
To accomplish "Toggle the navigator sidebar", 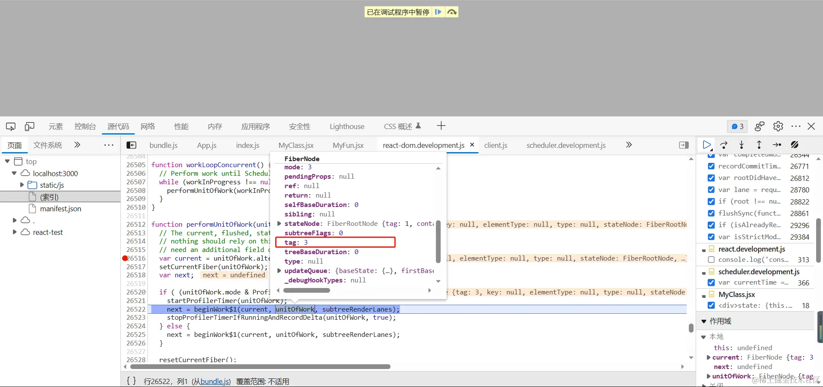I will (132, 145).
